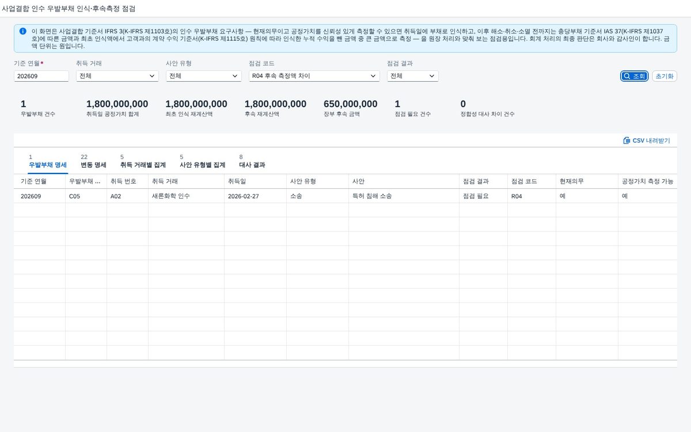Click the 점검 필요 건수 KPI label
Viewport: 691px width, 432px height.
[x=413, y=114]
